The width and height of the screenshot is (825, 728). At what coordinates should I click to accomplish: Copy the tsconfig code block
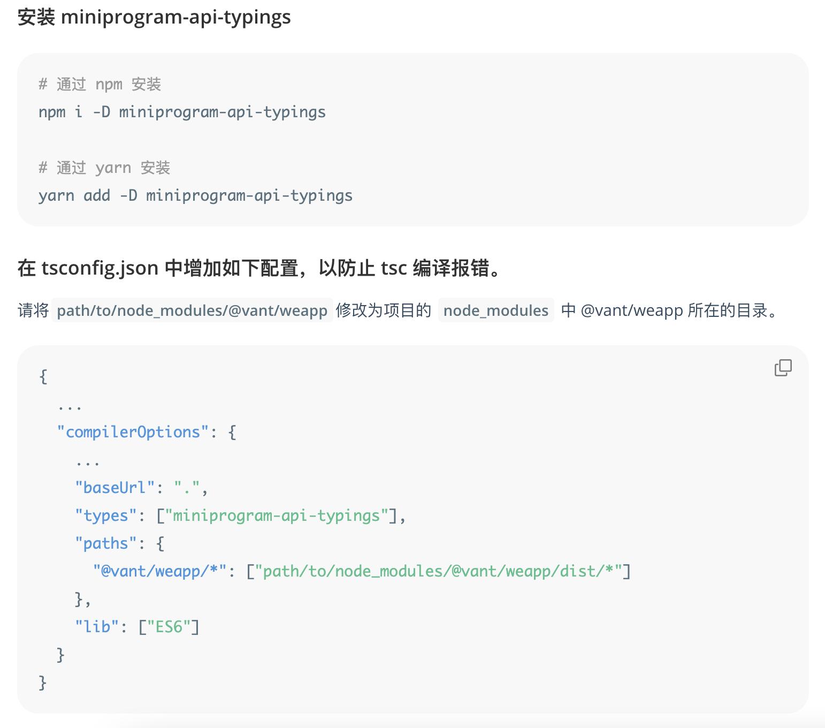783,368
